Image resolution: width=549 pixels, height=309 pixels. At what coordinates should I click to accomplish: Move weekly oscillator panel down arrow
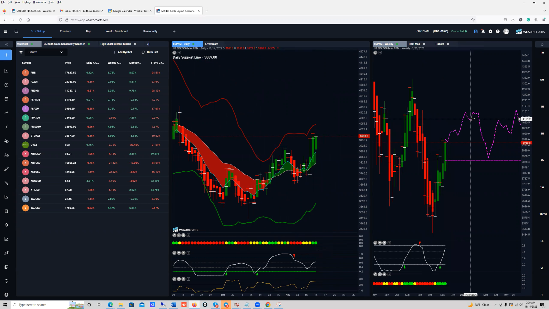[380, 243]
